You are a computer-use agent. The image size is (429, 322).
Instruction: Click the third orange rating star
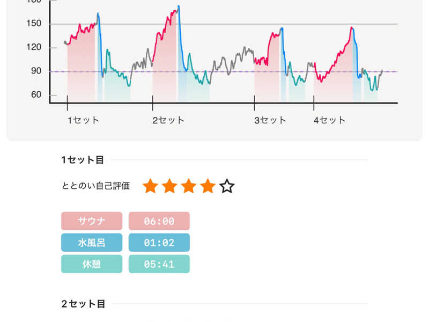tap(189, 186)
